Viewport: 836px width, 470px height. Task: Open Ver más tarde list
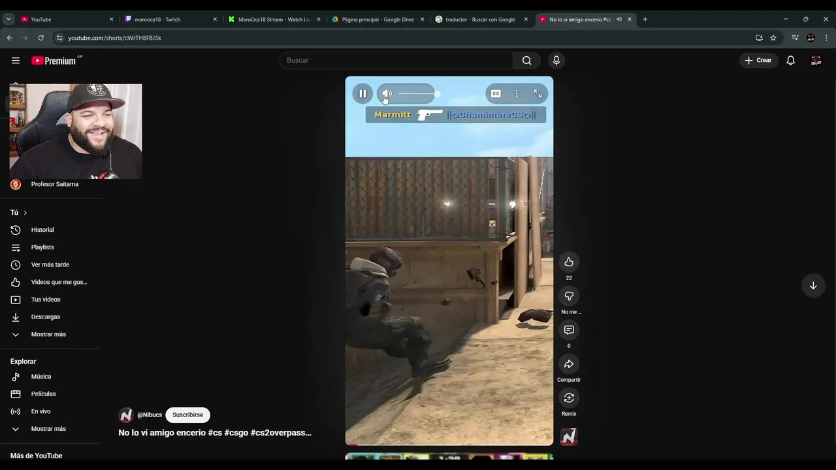tap(50, 264)
